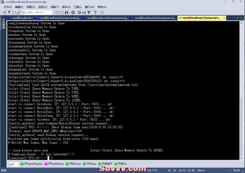Click the NUM indicator in status bar
The image size is (245, 173).
[x=236, y=170]
